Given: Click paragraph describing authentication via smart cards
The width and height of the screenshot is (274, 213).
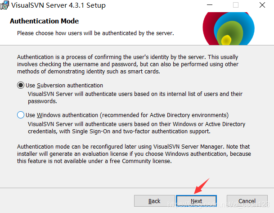Looking at the screenshot, I should 128,64.
